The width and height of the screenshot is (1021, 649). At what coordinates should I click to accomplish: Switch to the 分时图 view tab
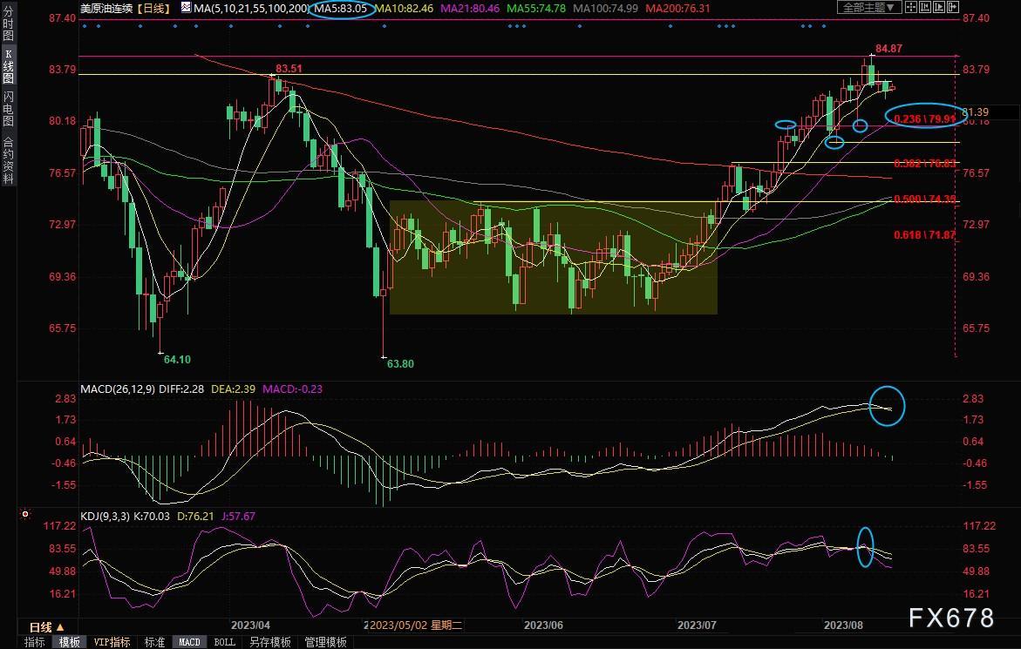coord(8,24)
